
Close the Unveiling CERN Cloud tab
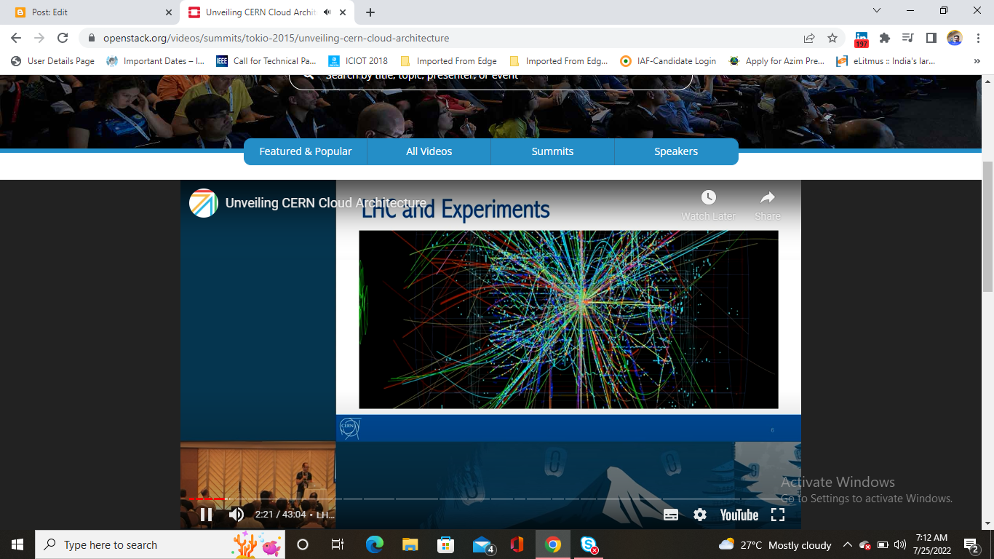tap(343, 12)
